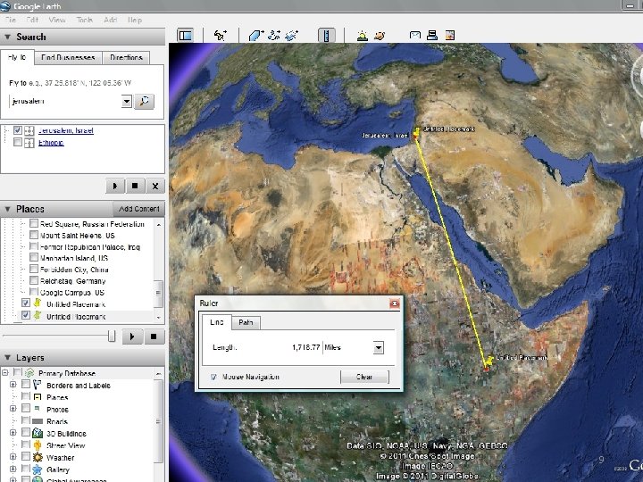Click the Places list scroll down arrow

[x=159, y=317]
